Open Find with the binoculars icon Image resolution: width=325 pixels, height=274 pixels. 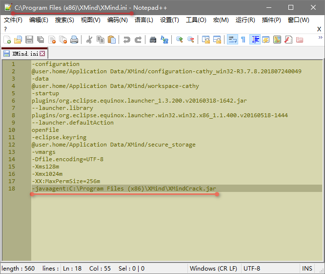tap(153, 40)
